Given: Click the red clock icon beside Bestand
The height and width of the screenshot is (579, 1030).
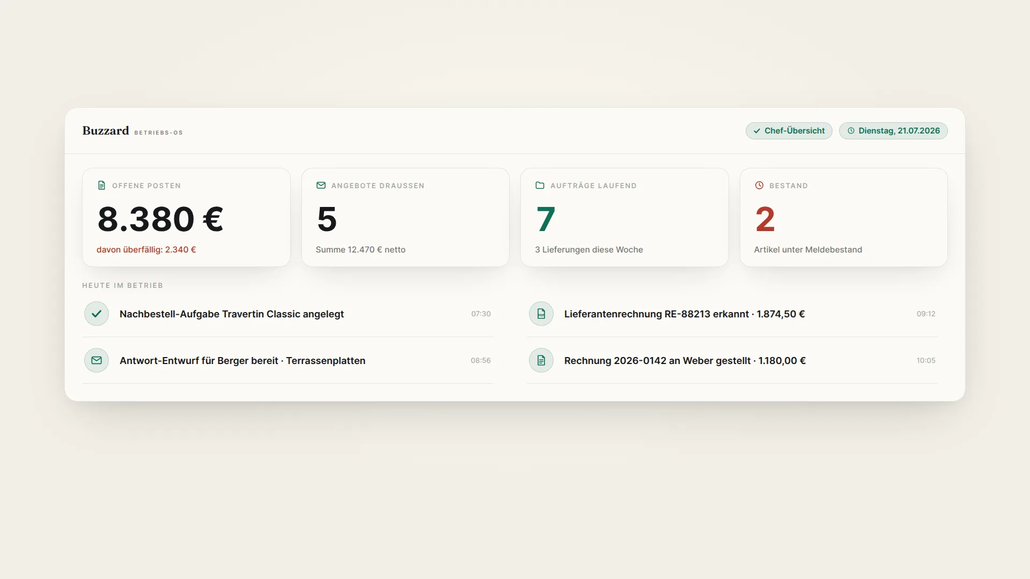Looking at the screenshot, I should [759, 185].
